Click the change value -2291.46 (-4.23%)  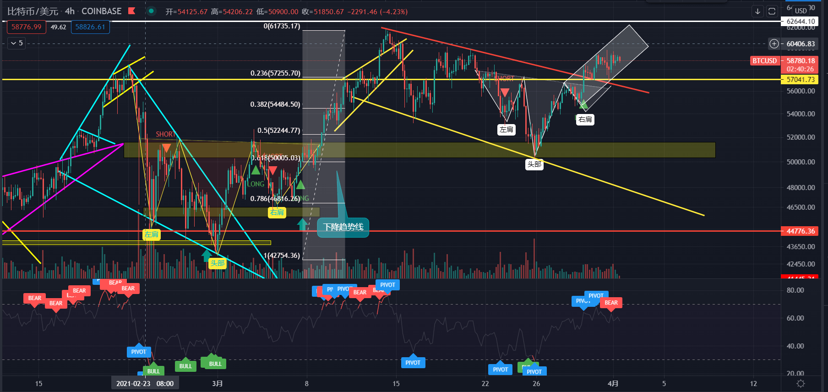(x=377, y=12)
